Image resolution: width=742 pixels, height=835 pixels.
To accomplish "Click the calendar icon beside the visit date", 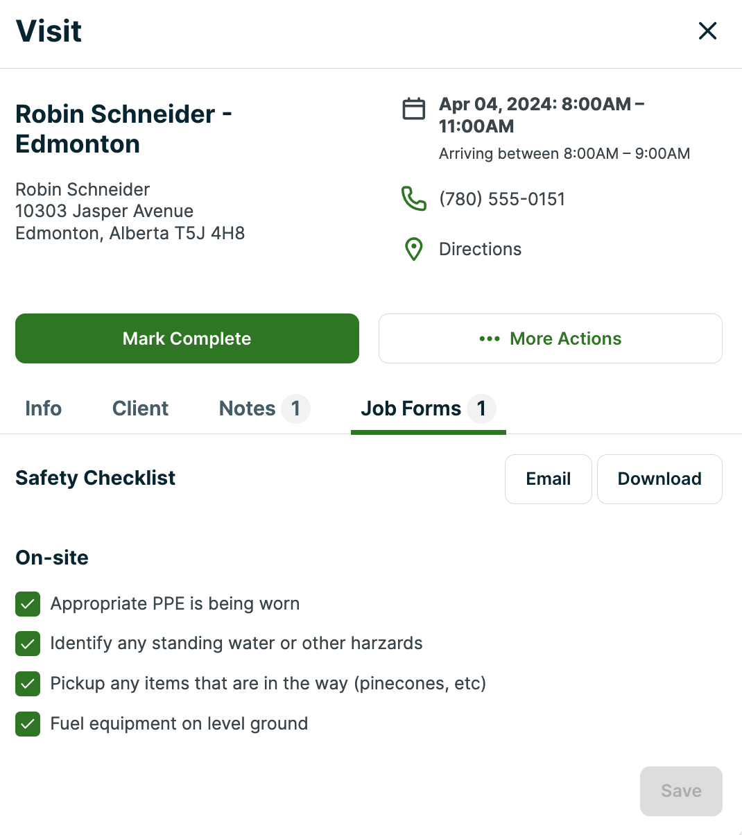I will click(413, 109).
